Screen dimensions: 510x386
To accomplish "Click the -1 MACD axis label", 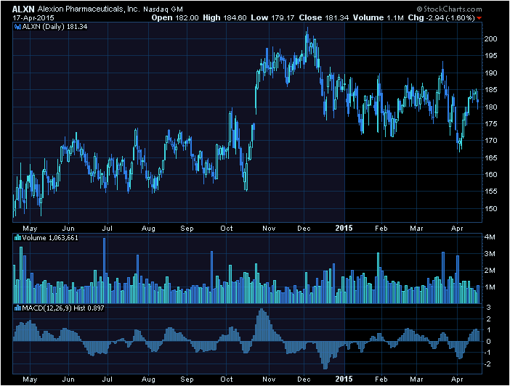I will point(487,353).
